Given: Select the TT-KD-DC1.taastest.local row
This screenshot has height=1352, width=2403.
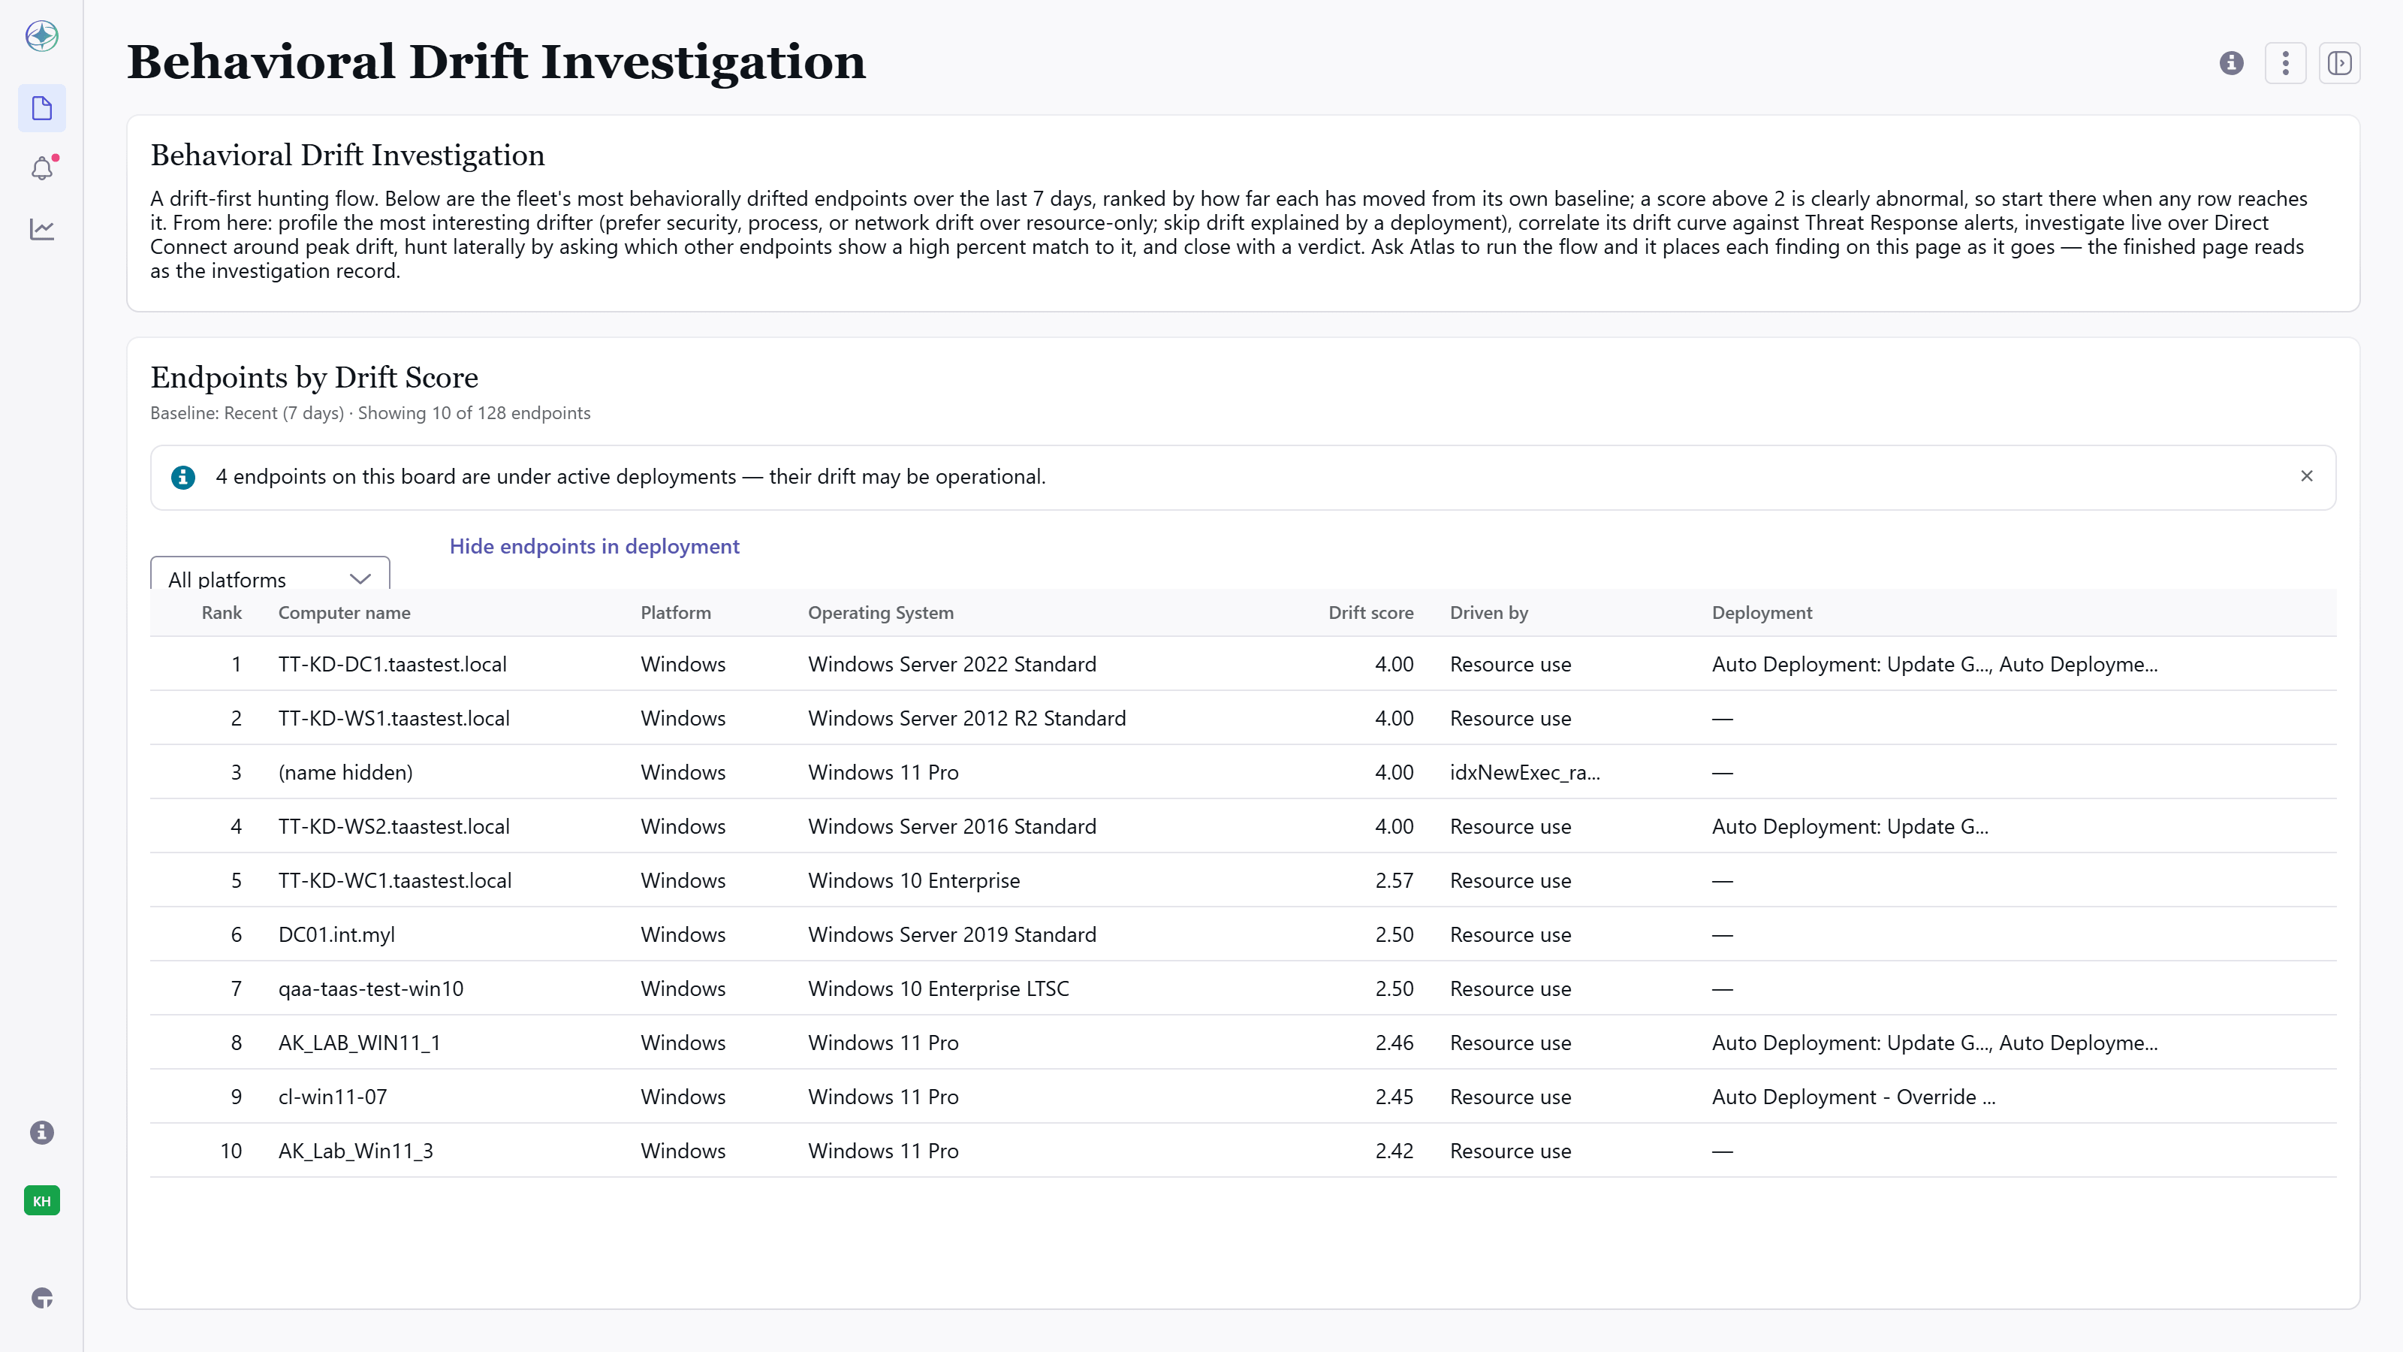Looking at the screenshot, I should (1244, 663).
